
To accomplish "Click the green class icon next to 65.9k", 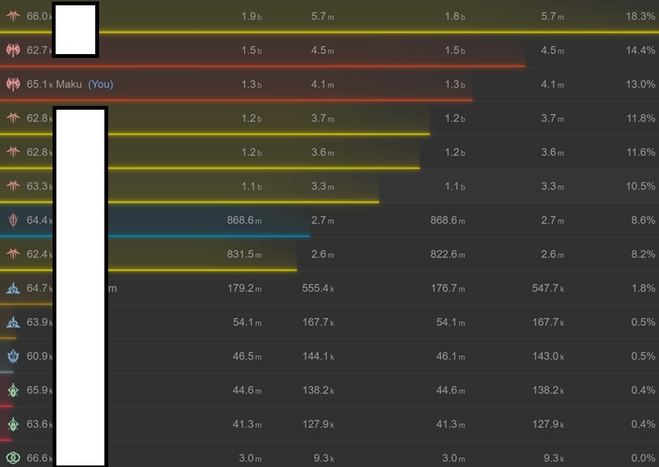I will click(x=13, y=390).
